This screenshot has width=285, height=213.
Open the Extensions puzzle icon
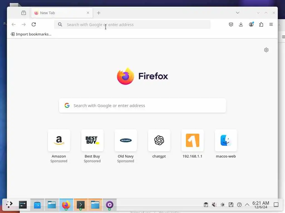[261, 24]
